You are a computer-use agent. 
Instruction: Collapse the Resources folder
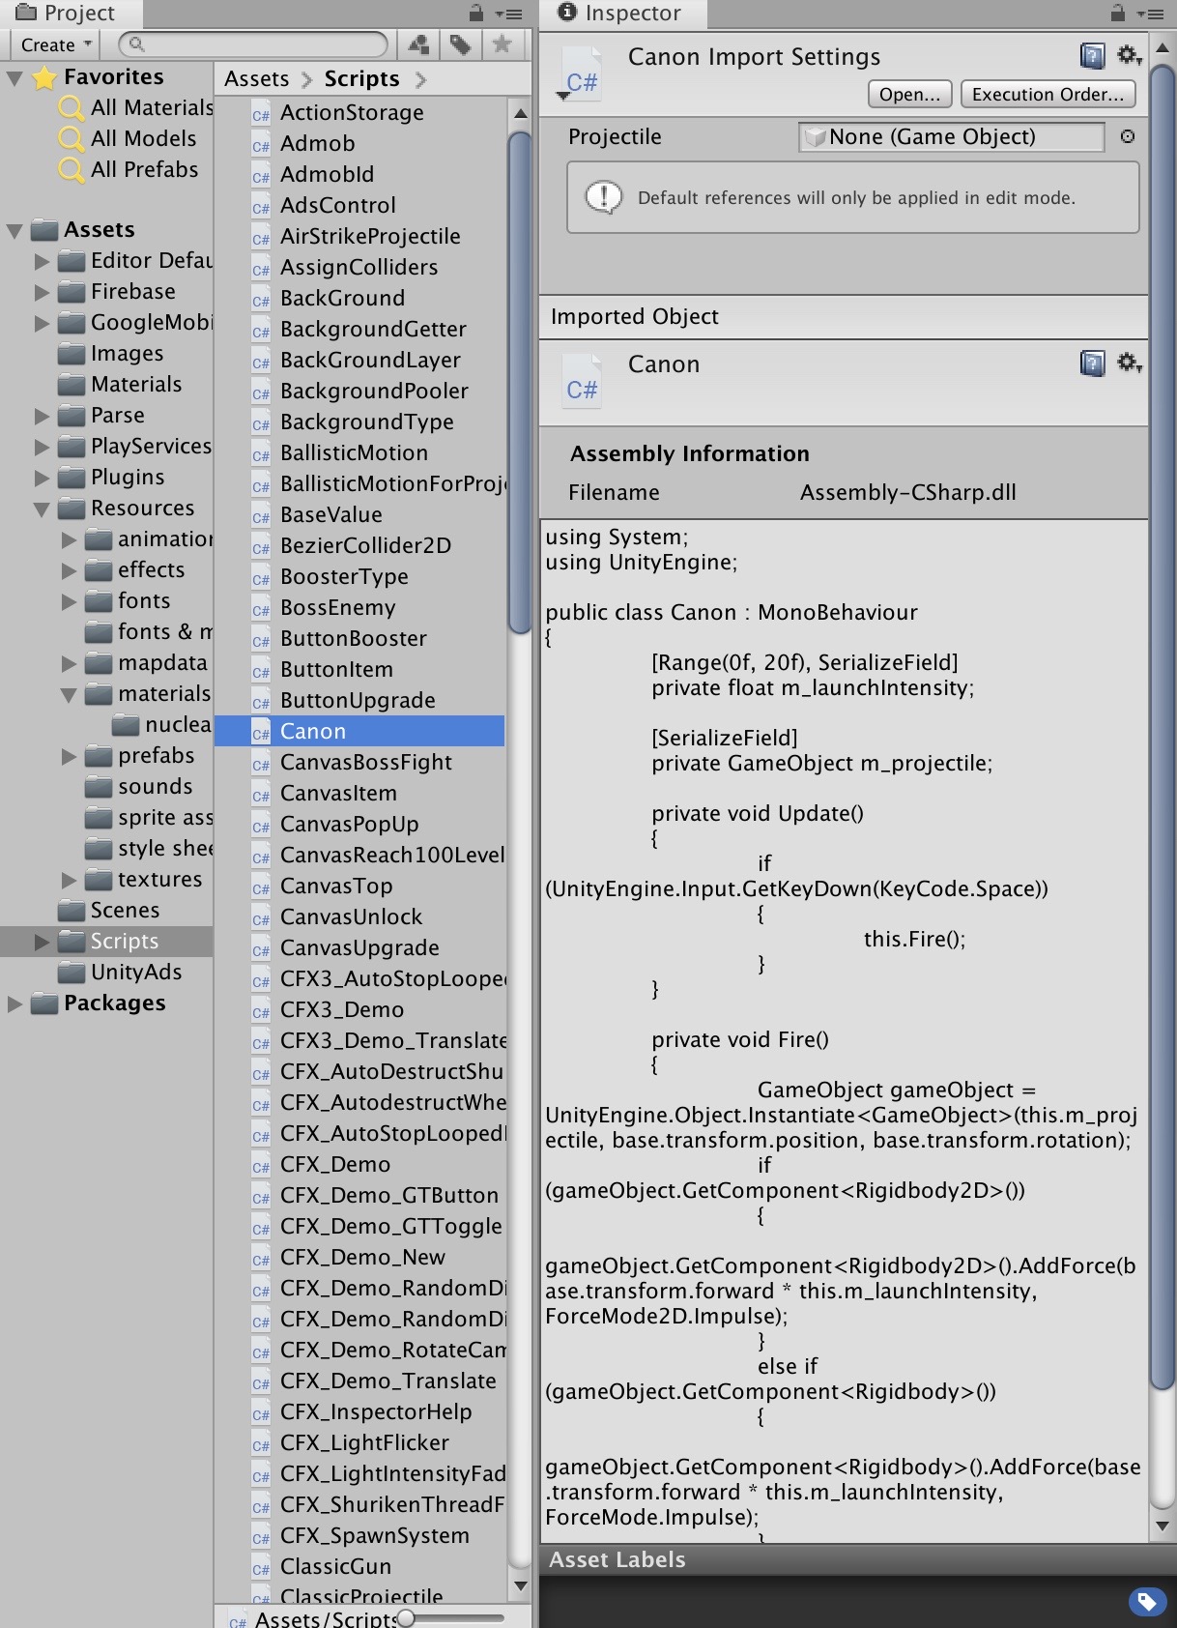42,509
